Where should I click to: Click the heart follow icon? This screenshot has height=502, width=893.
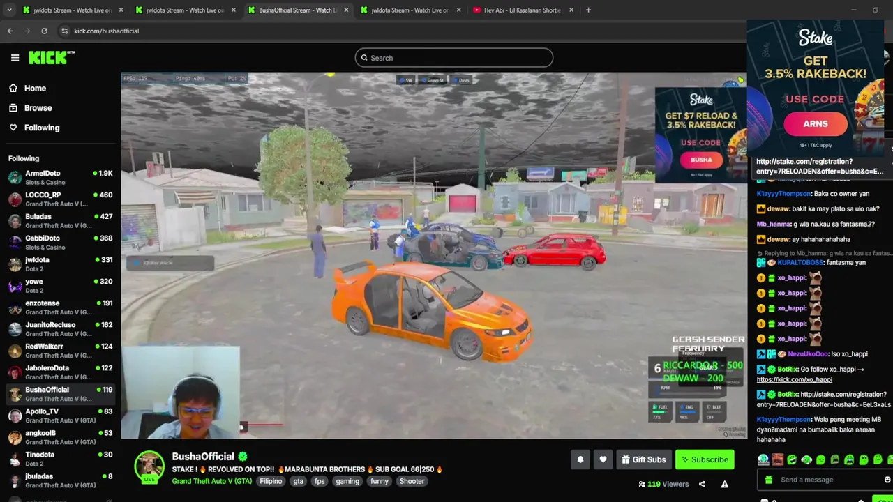(603, 459)
